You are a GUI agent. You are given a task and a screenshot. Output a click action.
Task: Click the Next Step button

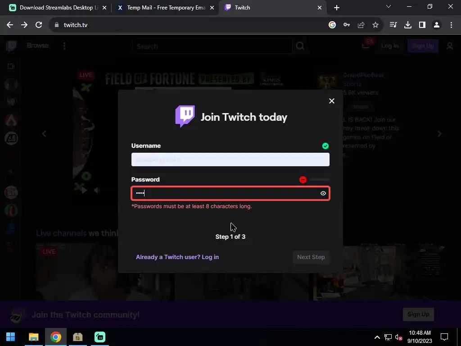coord(311,257)
